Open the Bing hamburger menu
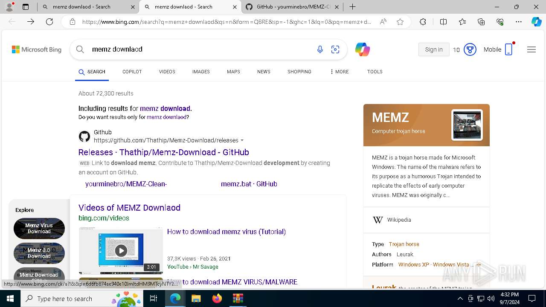Screen dimensions: 546x307 click(531, 49)
